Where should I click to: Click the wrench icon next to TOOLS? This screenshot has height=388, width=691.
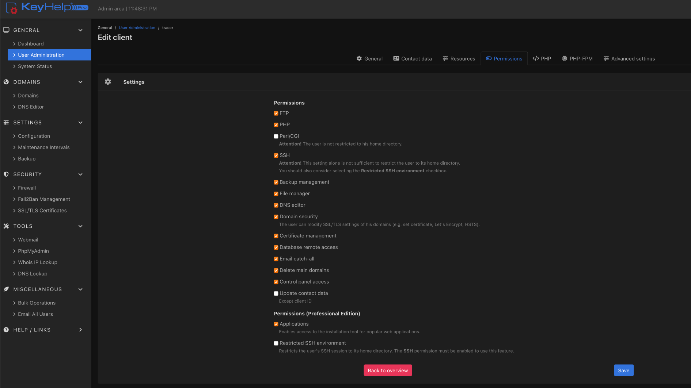tap(6, 226)
